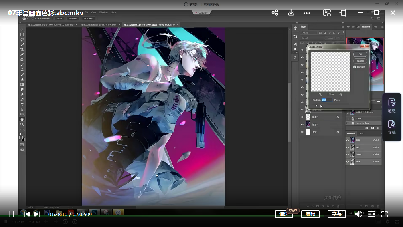This screenshot has height=227, width=403.
Task: Open the Layers panel flyout menu
Action: point(342,27)
